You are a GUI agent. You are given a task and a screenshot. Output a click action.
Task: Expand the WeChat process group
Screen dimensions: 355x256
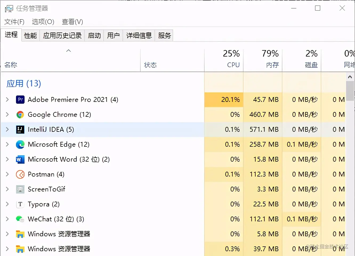point(7,219)
